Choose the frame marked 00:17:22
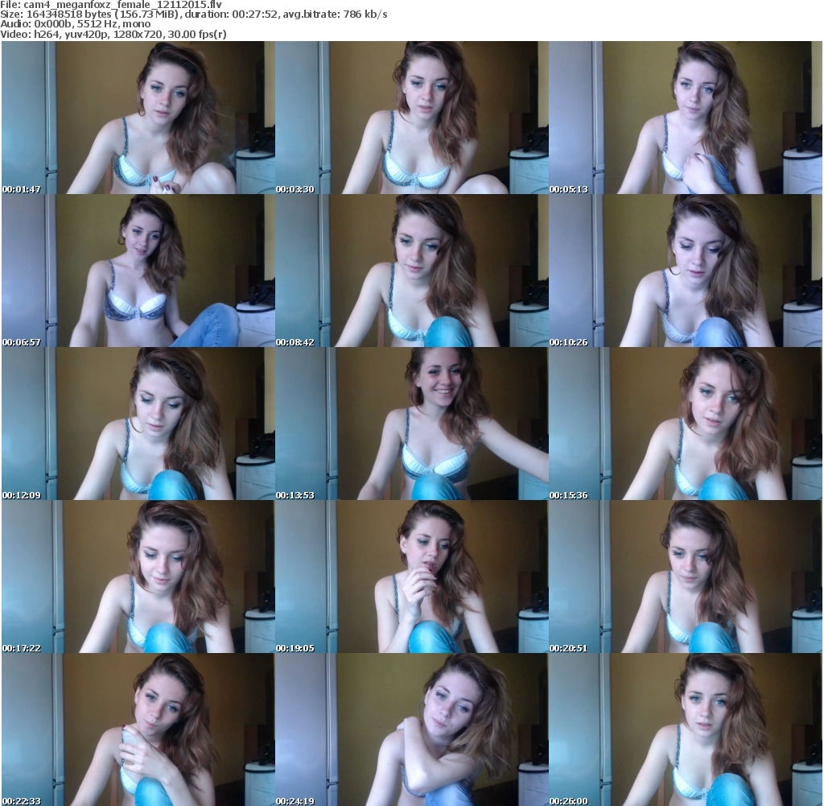Viewport: 824px width, 806px height. tap(138, 577)
